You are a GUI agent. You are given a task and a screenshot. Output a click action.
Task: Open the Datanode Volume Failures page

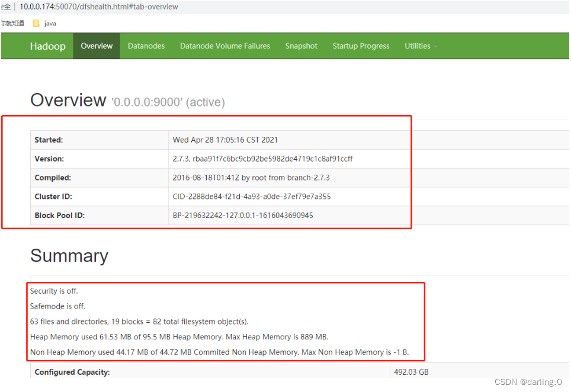[224, 46]
